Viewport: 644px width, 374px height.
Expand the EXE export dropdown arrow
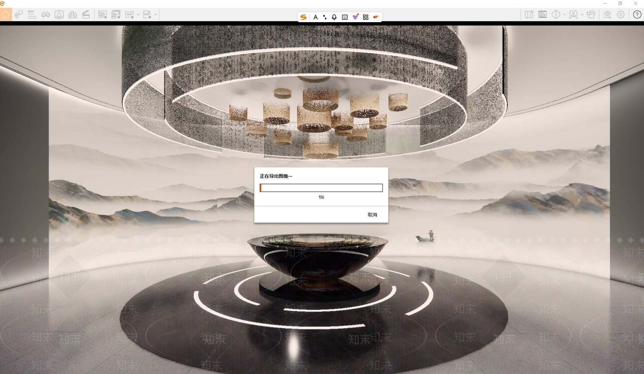tap(156, 15)
